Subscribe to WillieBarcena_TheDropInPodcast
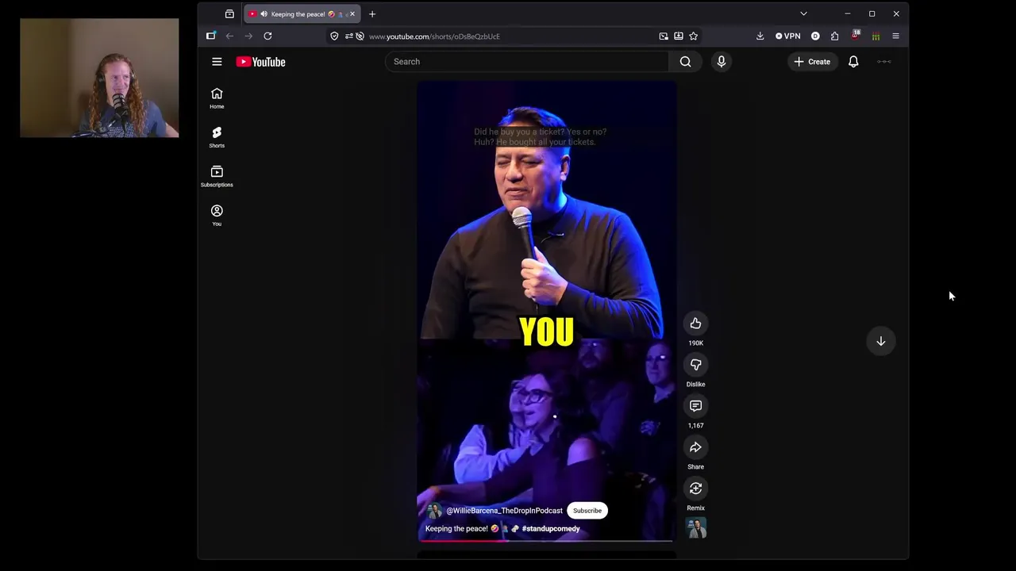 tap(587, 511)
